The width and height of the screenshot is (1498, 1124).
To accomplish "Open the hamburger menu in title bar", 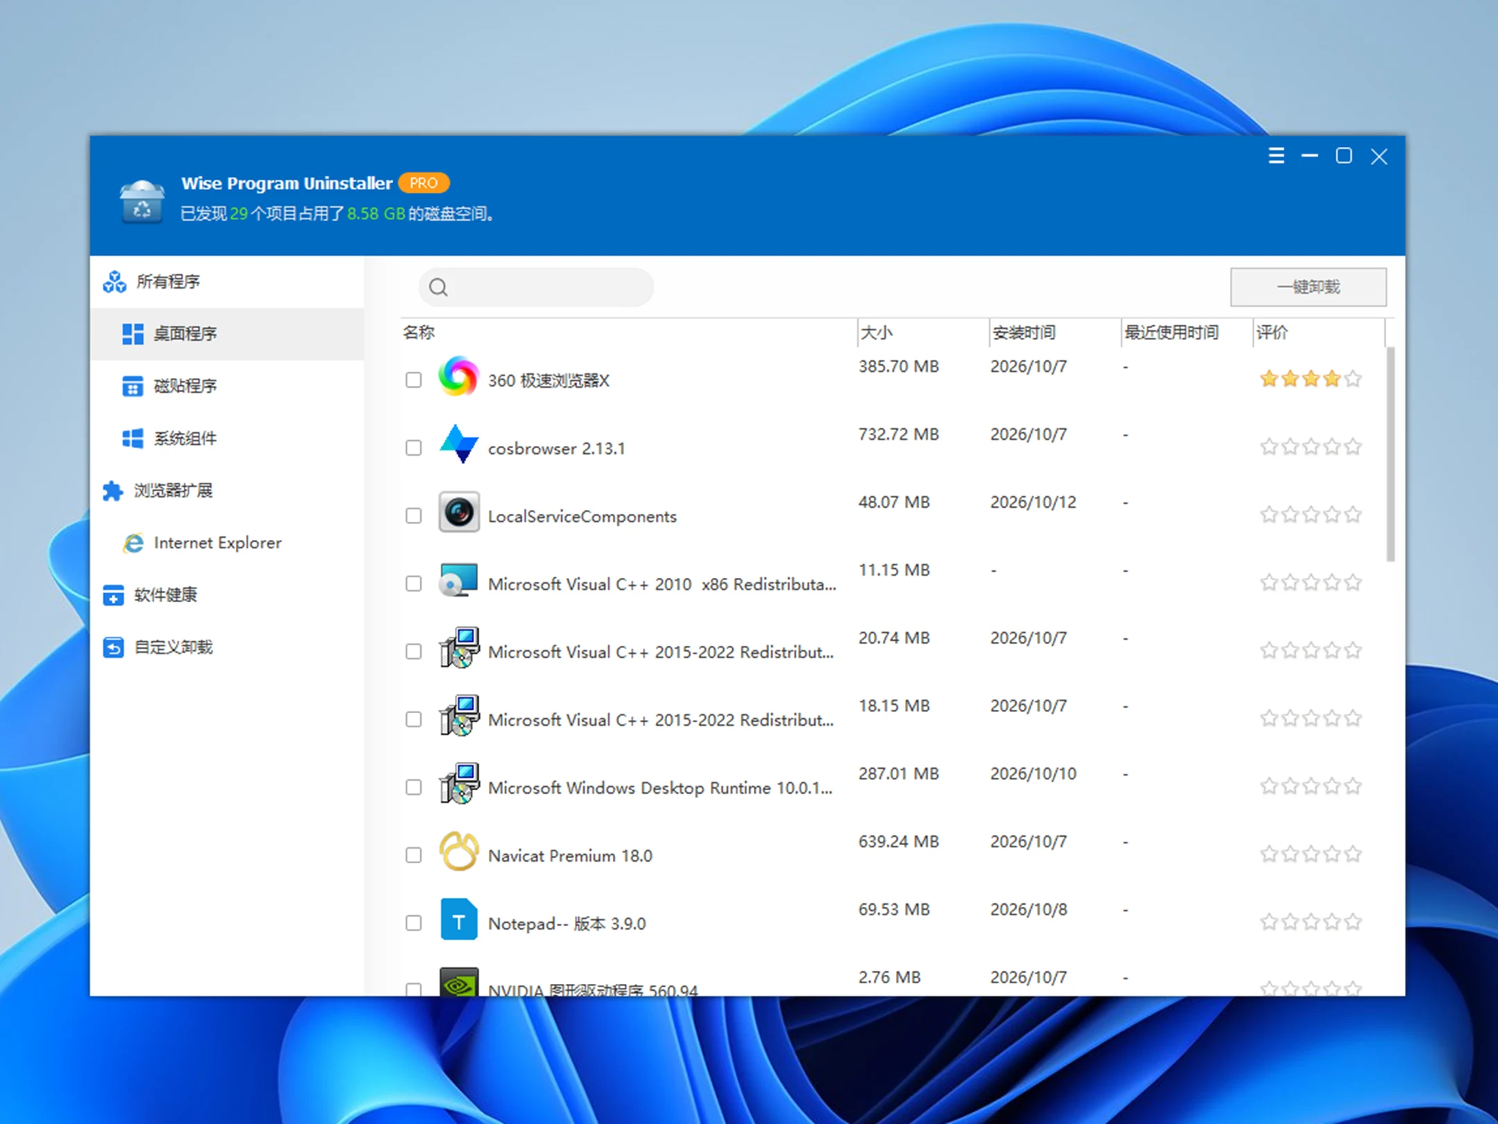I will click(1276, 156).
